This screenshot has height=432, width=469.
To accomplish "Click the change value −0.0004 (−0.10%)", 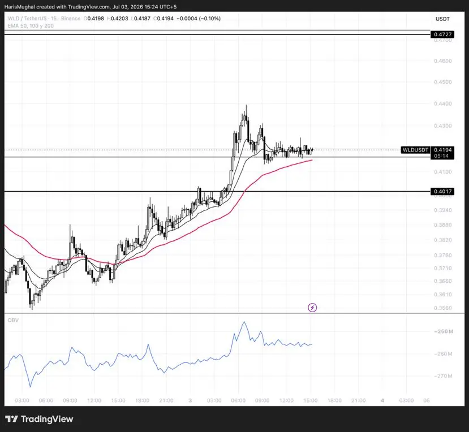I will (x=199, y=19).
